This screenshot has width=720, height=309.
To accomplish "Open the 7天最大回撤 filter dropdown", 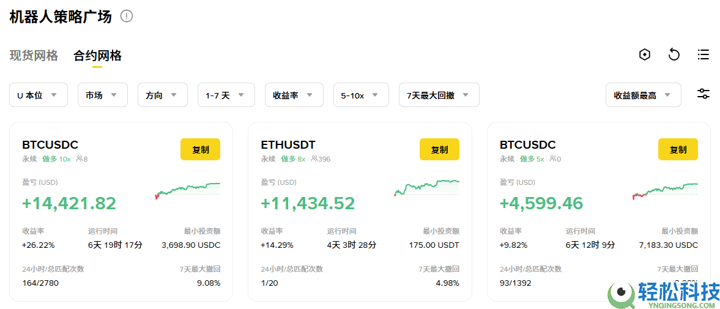I will pos(439,95).
